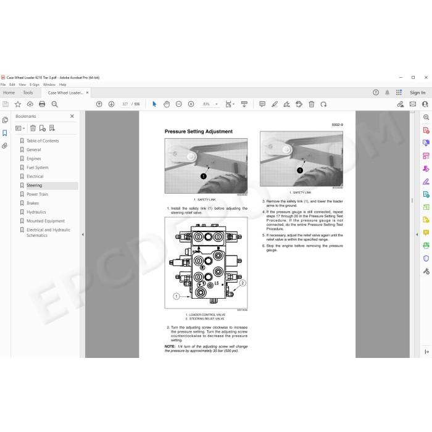
Task: Collapse the left navigation pane arrow
Action: pos(83,235)
